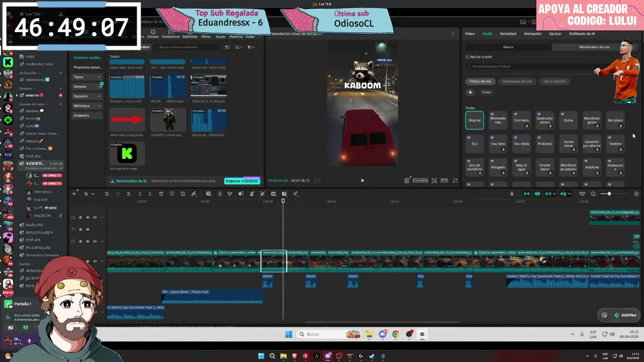Toggle the lock on the second timeline track
This screenshot has width=644, height=362.
(80, 229)
